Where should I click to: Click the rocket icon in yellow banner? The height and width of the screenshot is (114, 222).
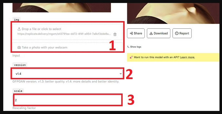pos(131,57)
